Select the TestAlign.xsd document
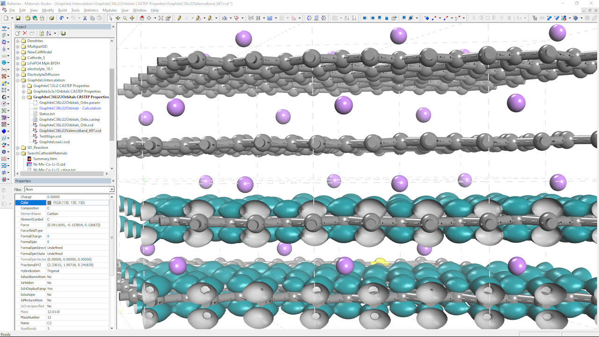This screenshot has height=337, width=599. pos(50,136)
